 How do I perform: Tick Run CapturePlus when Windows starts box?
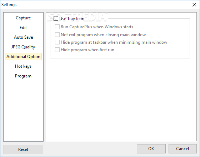57,27
